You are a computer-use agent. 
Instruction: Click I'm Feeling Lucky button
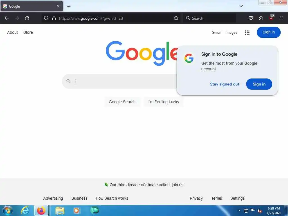tap(164, 102)
